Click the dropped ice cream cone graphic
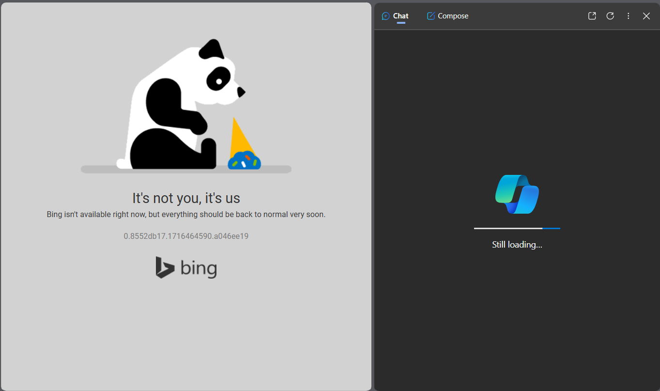Screen dimensions: 660x391 pos(244,143)
